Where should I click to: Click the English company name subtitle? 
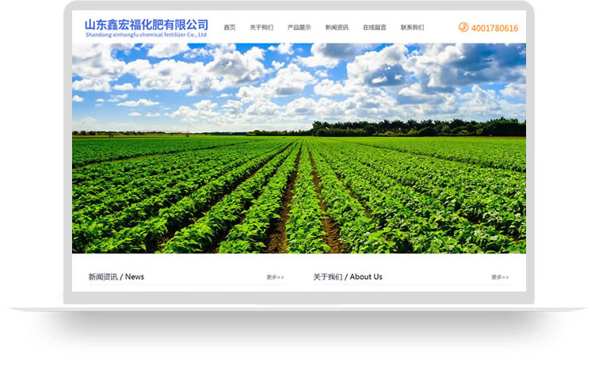click(146, 35)
